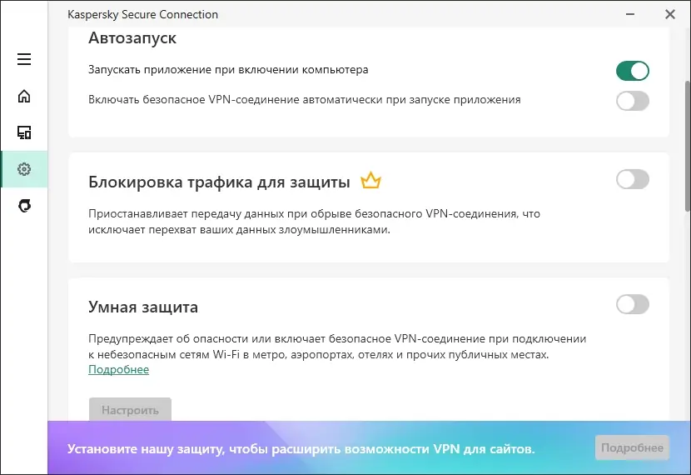Screen dimensions: 691x475
Task: Open the devices sidebar icon
Action: point(24,132)
